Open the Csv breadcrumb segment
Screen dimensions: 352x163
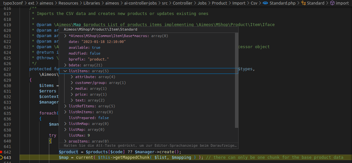point(254,3)
